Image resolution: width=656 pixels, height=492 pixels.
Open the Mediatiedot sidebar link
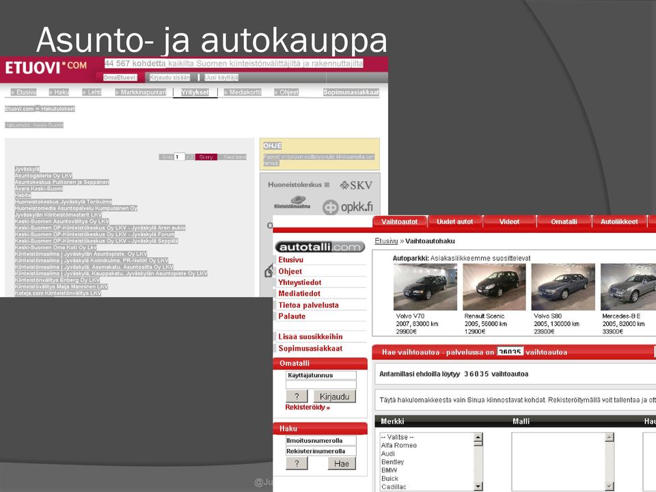[299, 294]
